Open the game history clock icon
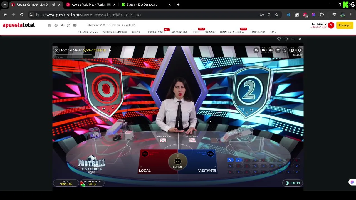The height and width of the screenshot is (200, 356). pos(285,50)
